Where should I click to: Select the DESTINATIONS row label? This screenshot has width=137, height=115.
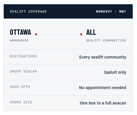pyautogui.click(x=23, y=56)
